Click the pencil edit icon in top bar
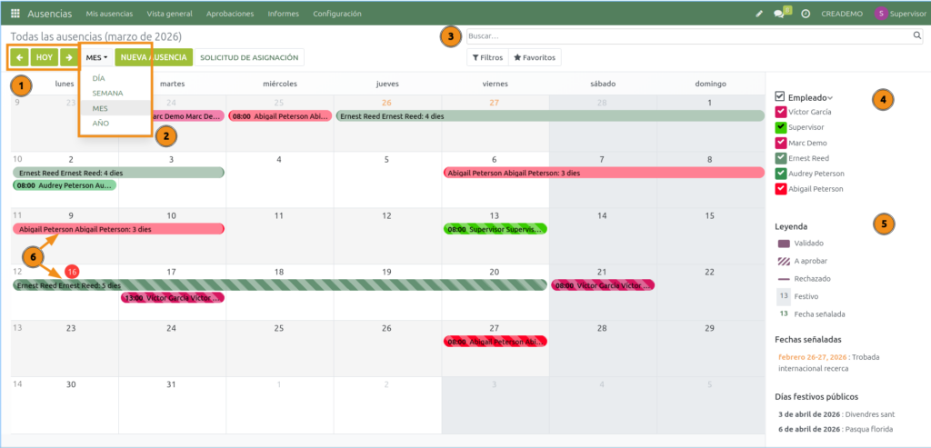Viewport: 931px width, 448px height. tap(760, 14)
